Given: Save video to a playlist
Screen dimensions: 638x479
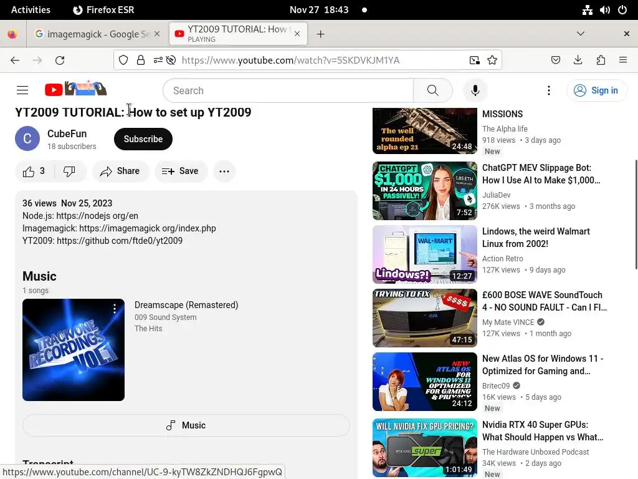Looking at the screenshot, I should point(181,171).
